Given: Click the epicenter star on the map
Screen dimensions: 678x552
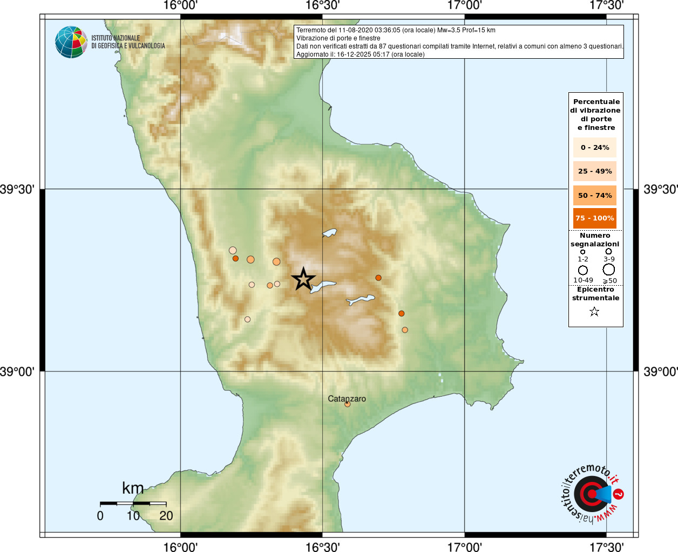Looking at the screenshot, I should point(303,279).
